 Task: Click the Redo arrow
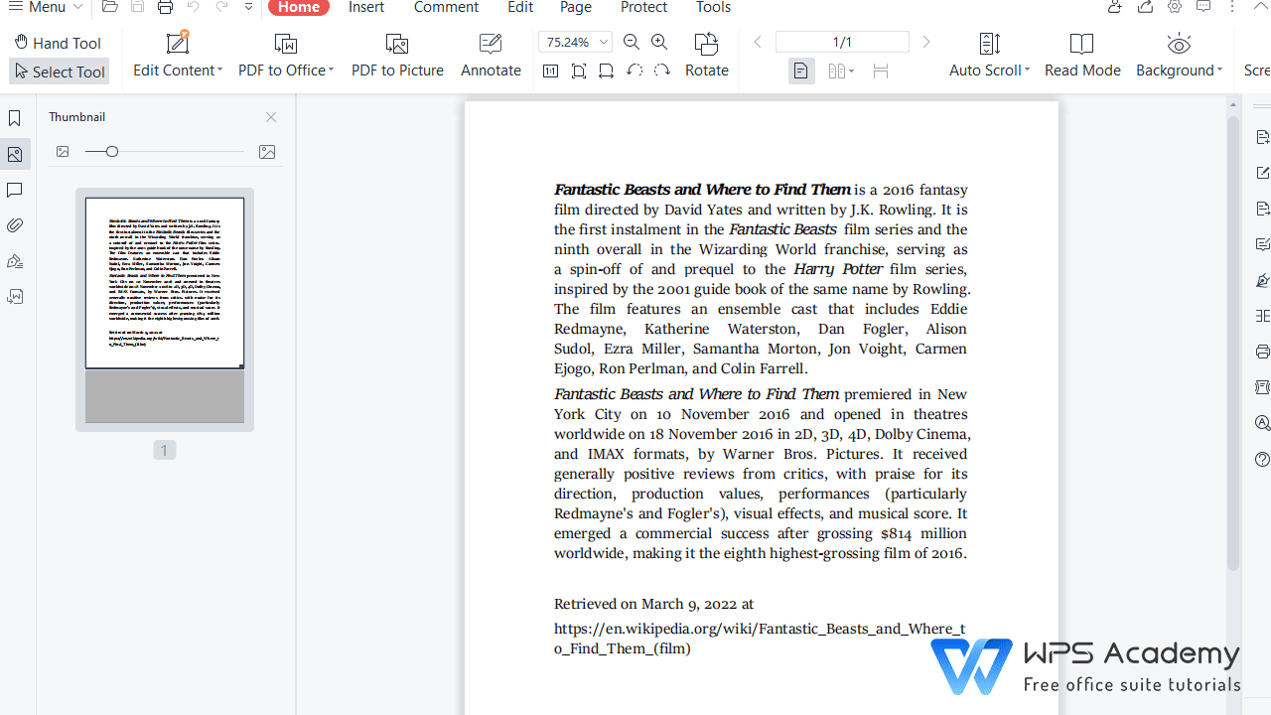pos(221,7)
